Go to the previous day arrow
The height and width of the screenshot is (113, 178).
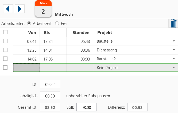click(8, 9)
